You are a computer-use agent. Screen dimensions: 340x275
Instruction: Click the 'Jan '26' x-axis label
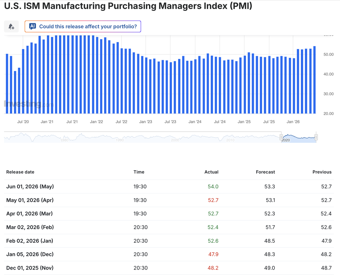[293, 122]
